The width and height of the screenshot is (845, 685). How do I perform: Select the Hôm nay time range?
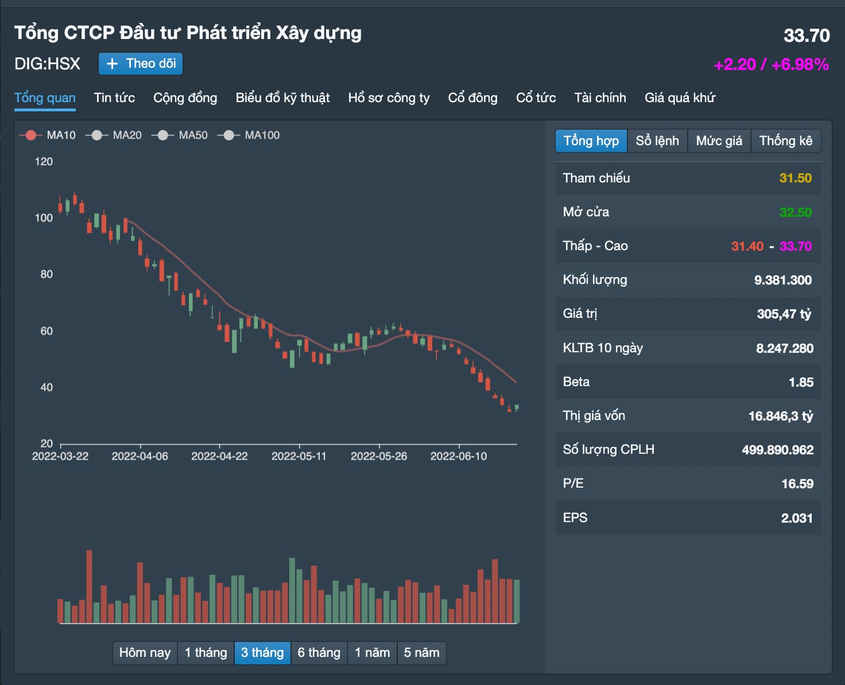coord(145,653)
